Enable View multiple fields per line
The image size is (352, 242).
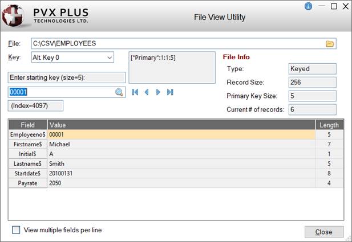16,230
